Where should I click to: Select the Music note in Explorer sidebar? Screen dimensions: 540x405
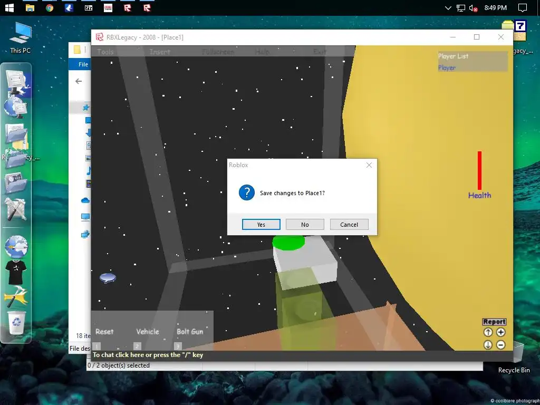(x=89, y=171)
